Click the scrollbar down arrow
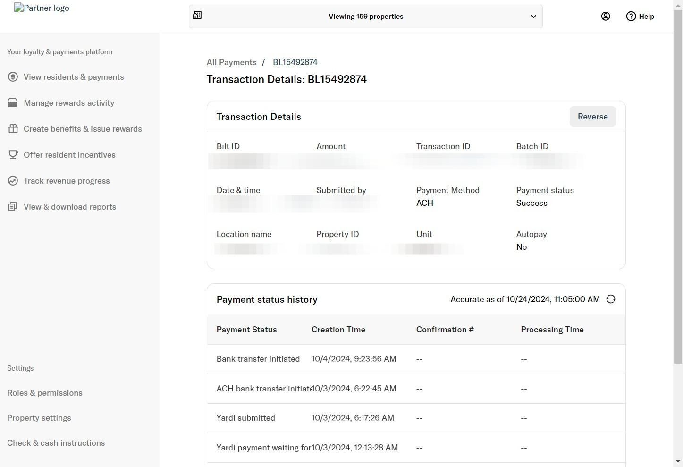The image size is (683, 467). [678, 462]
